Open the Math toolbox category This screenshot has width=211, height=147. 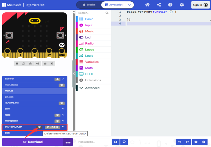pyautogui.click(x=93, y=68)
